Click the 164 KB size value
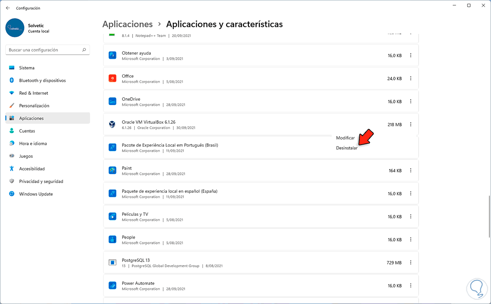Viewport: 491px width, 304px height. coord(395,171)
